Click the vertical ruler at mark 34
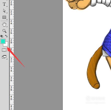Screen dimensions: 111x110 click(x=11, y=70)
